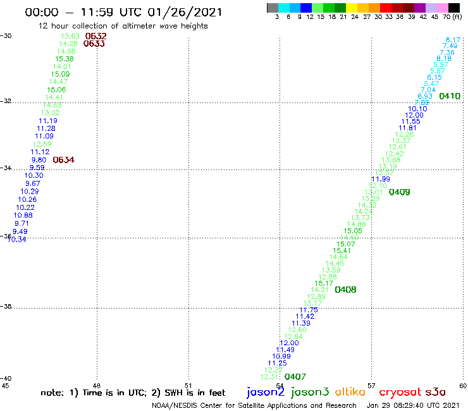Viewport: 468px width, 411px height.
Task: Click the yellow swatch in the wave height legend
Action: (352, 8)
